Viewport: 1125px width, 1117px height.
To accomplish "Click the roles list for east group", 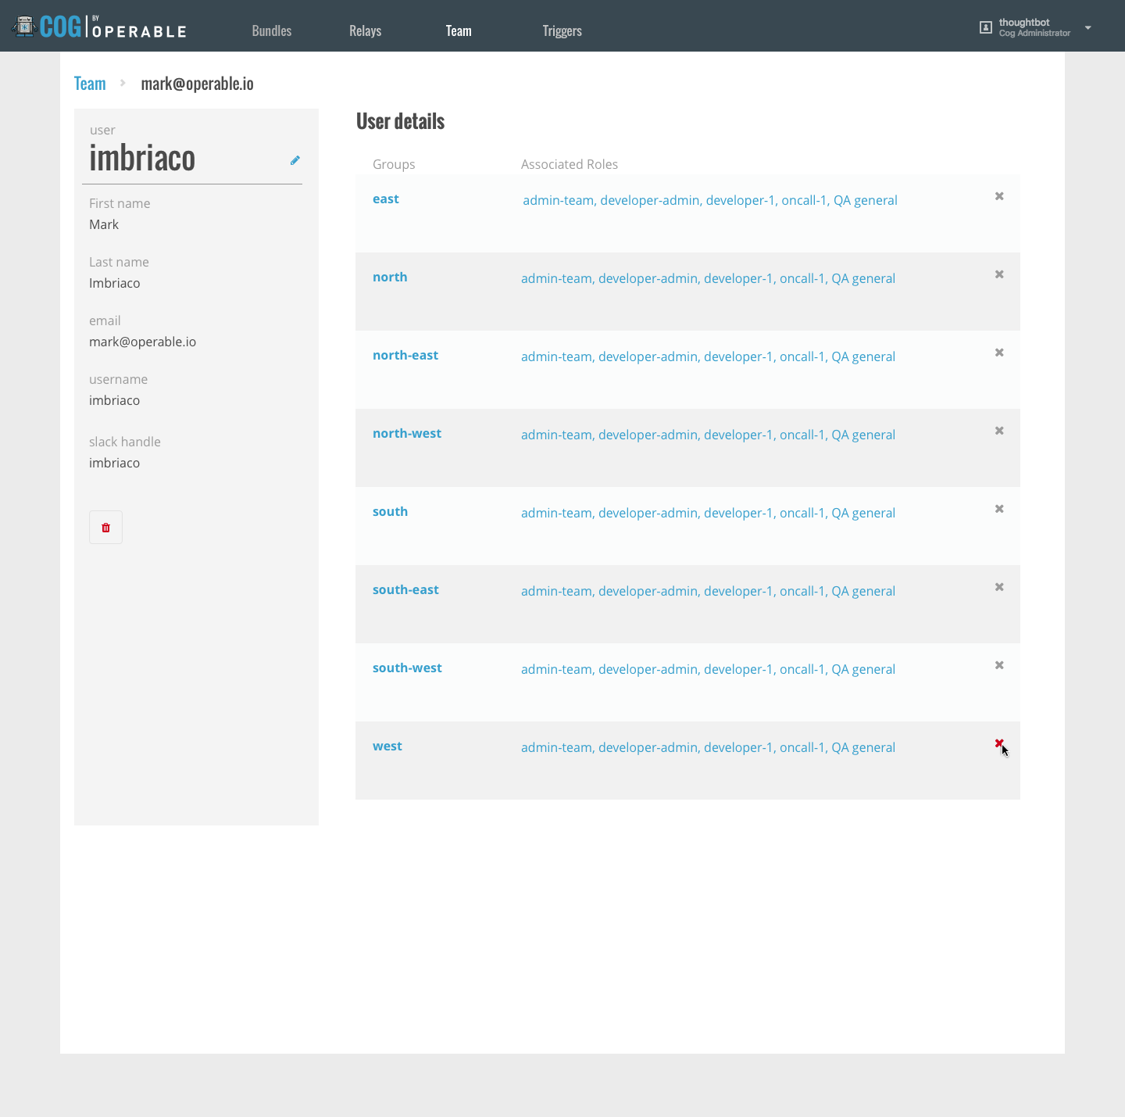I will [709, 200].
